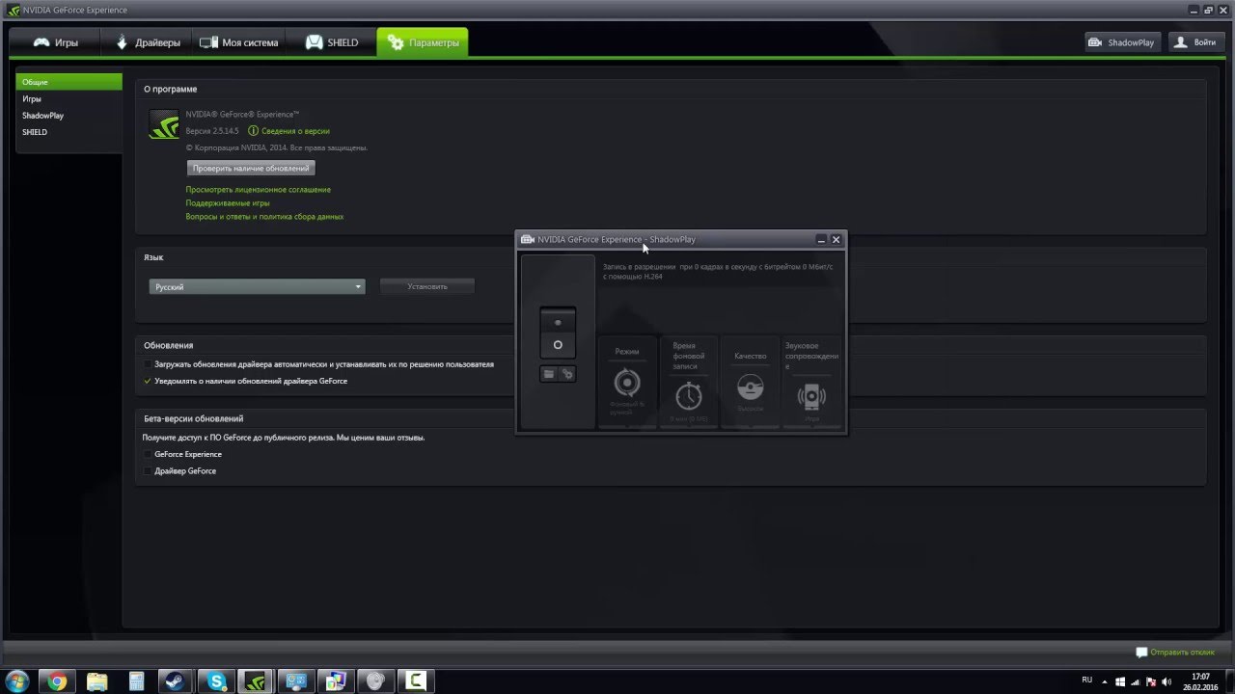This screenshot has height=694, width=1235.
Task: Select ShadowPlay in the settings sidebar
Action: click(x=69, y=115)
